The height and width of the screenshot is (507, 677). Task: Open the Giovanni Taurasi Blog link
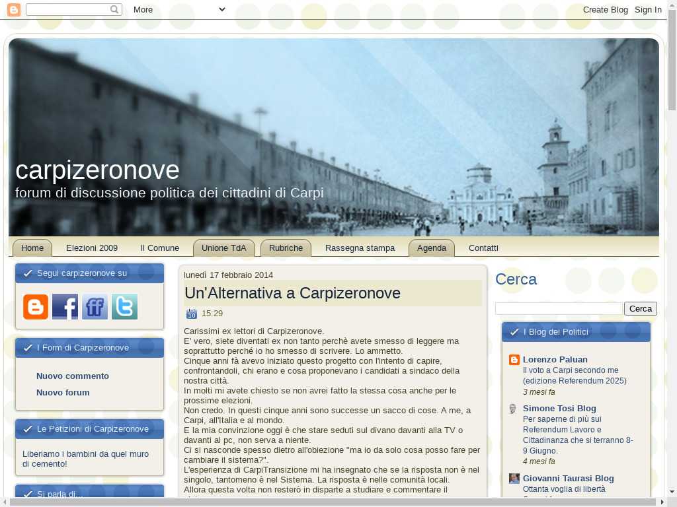(568, 479)
